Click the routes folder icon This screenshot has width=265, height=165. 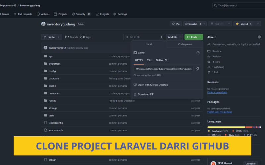[45, 101]
